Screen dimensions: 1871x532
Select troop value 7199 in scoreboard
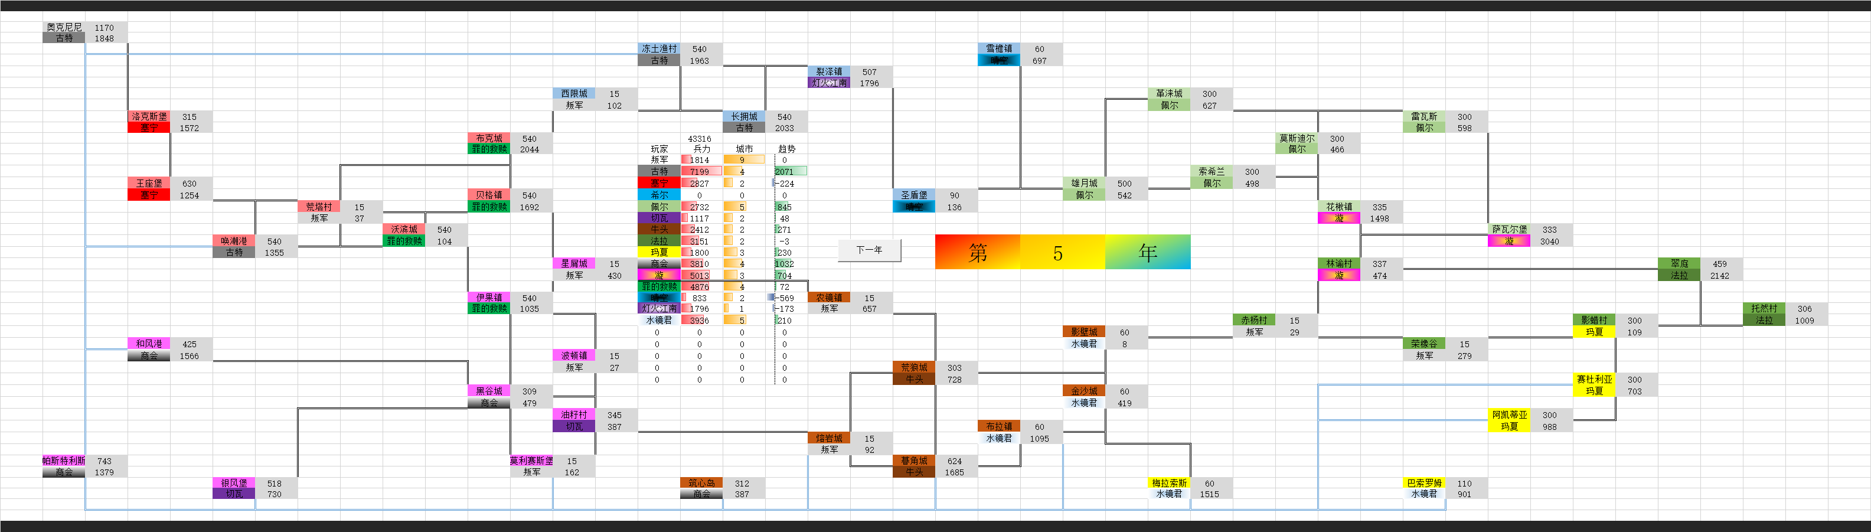pyautogui.click(x=701, y=171)
